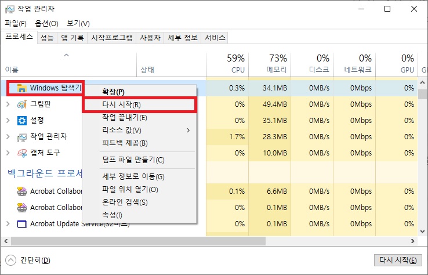Choose 다시 시작(R) in the context menu

(x=140, y=104)
